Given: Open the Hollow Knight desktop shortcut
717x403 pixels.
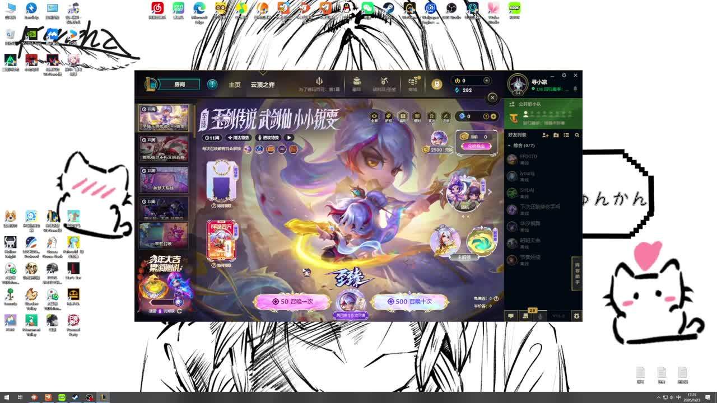Looking at the screenshot, I should pos(10,246).
